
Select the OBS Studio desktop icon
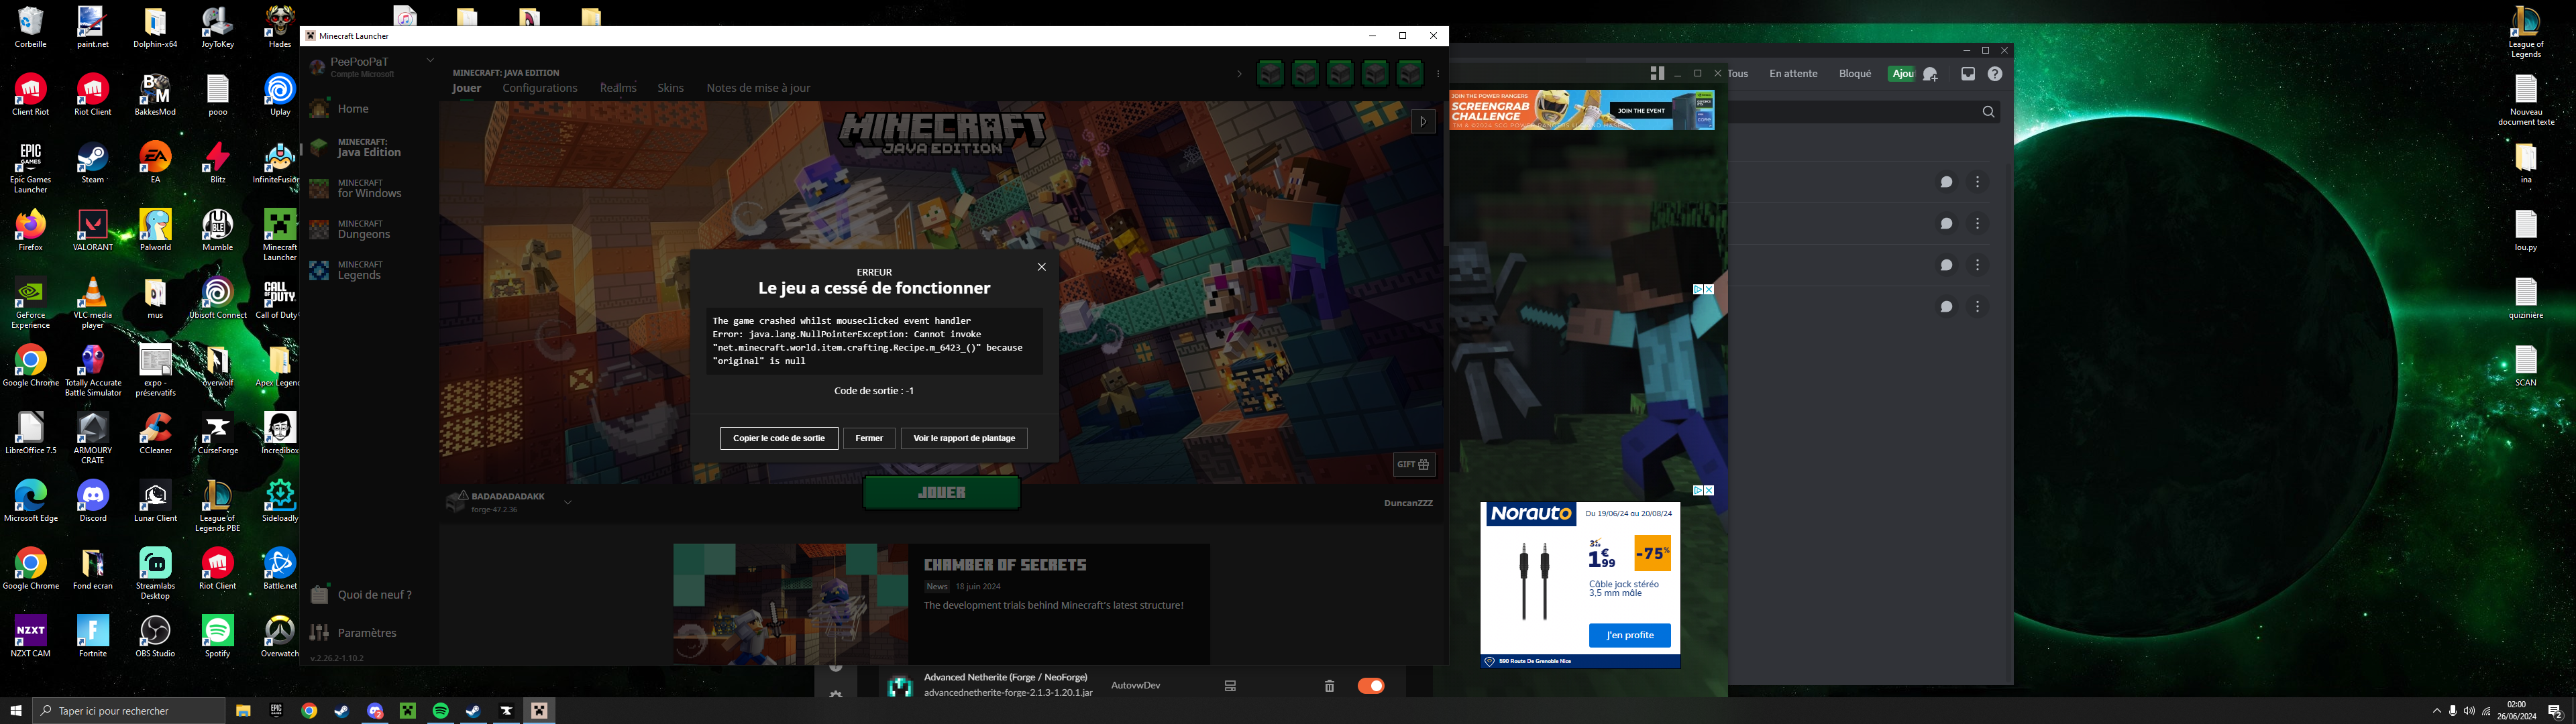pos(155,637)
